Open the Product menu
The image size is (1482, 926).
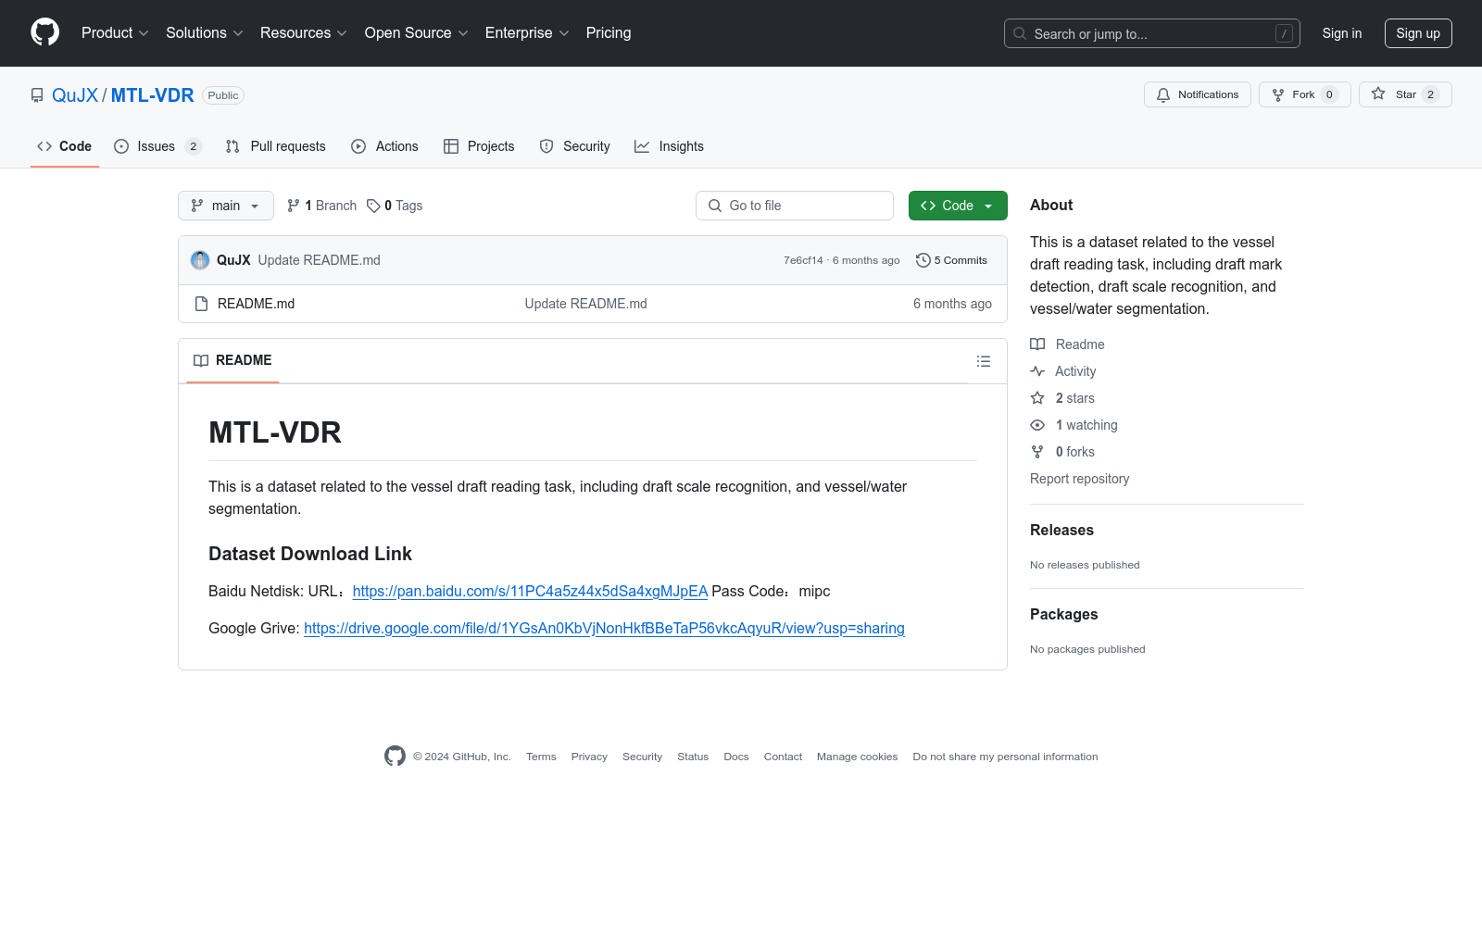pyautogui.click(x=115, y=33)
